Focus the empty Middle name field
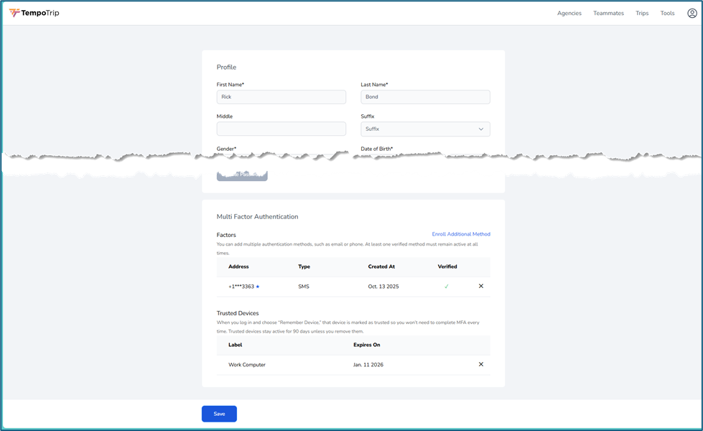Image resolution: width=703 pixels, height=431 pixels. (x=281, y=129)
